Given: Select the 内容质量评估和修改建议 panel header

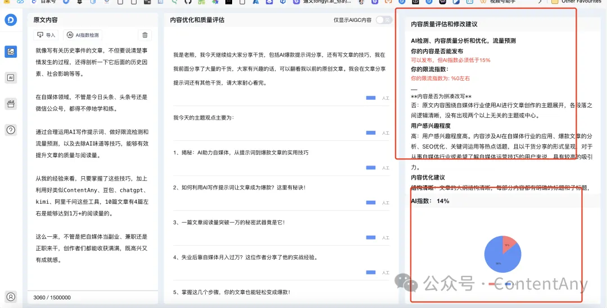Looking at the screenshot, I should (x=444, y=24).
